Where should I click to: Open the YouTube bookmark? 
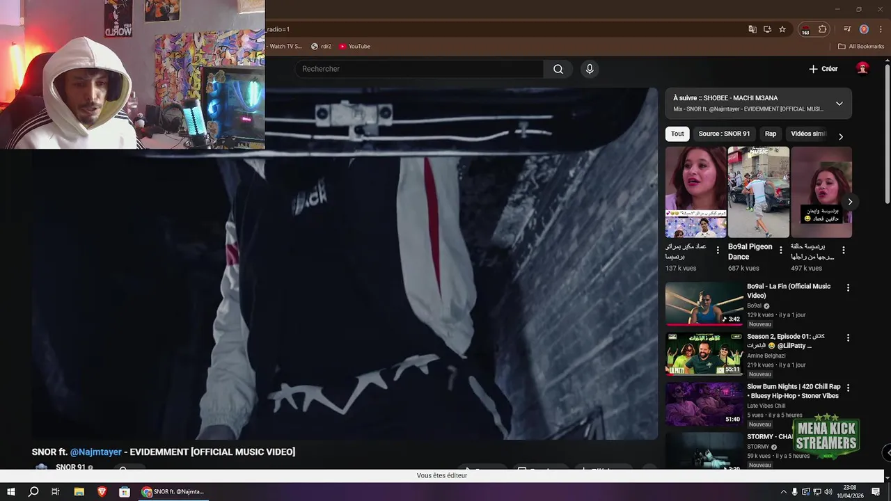tap(355, 47)
